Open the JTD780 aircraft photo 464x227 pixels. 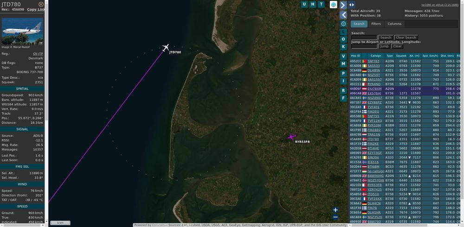point(22,32)
